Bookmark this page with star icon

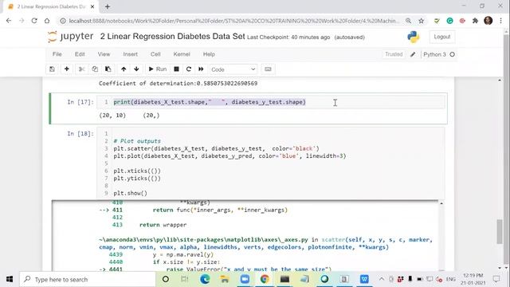(422, 21)
